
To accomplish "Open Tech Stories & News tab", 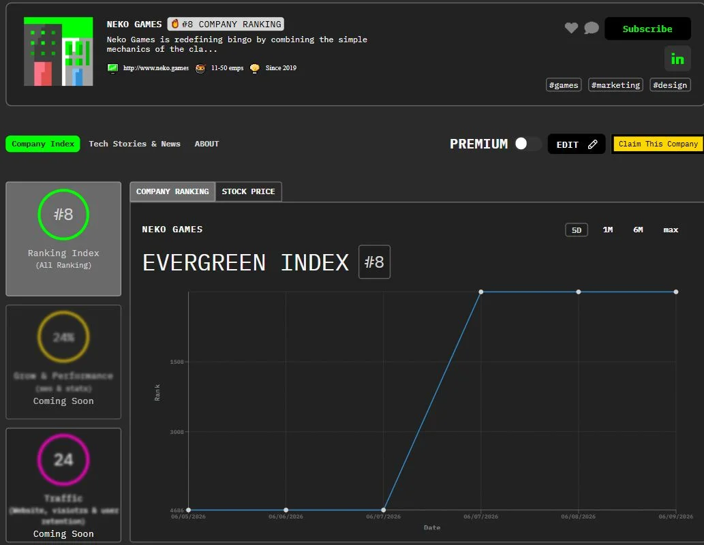I will click(134, 144).
